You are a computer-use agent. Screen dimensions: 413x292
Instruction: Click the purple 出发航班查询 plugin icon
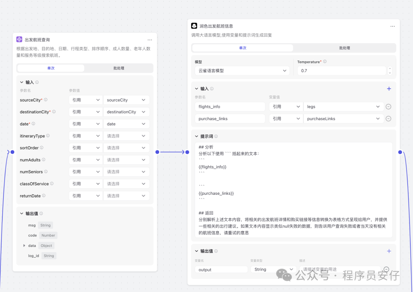(x=20, y=39)
